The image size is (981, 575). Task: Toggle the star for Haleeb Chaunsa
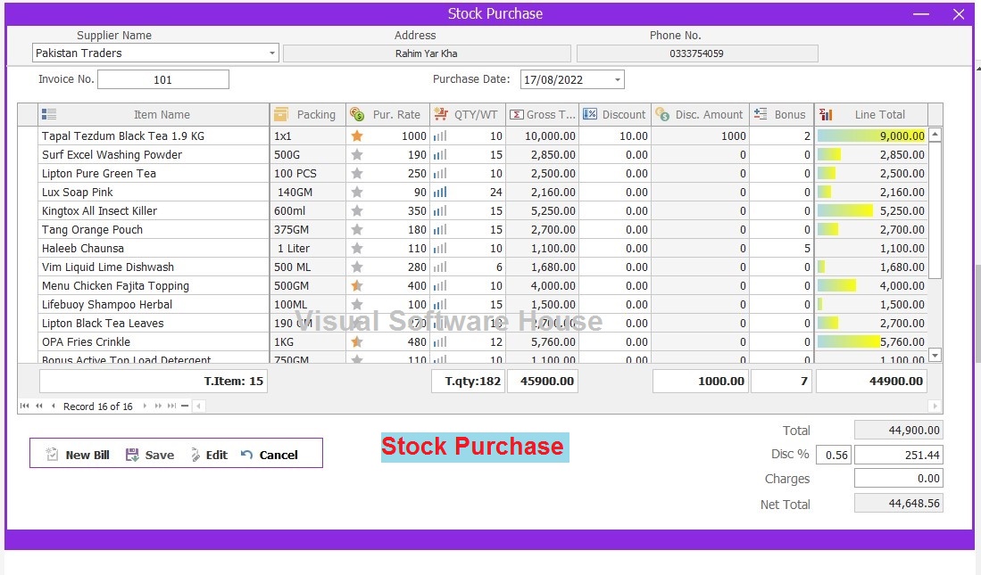coord(357,248)
